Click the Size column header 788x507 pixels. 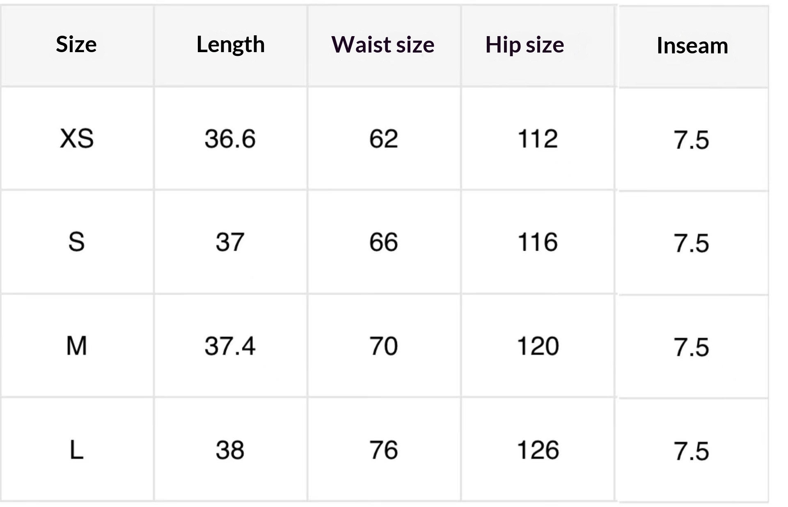click(x=76, y=44)
